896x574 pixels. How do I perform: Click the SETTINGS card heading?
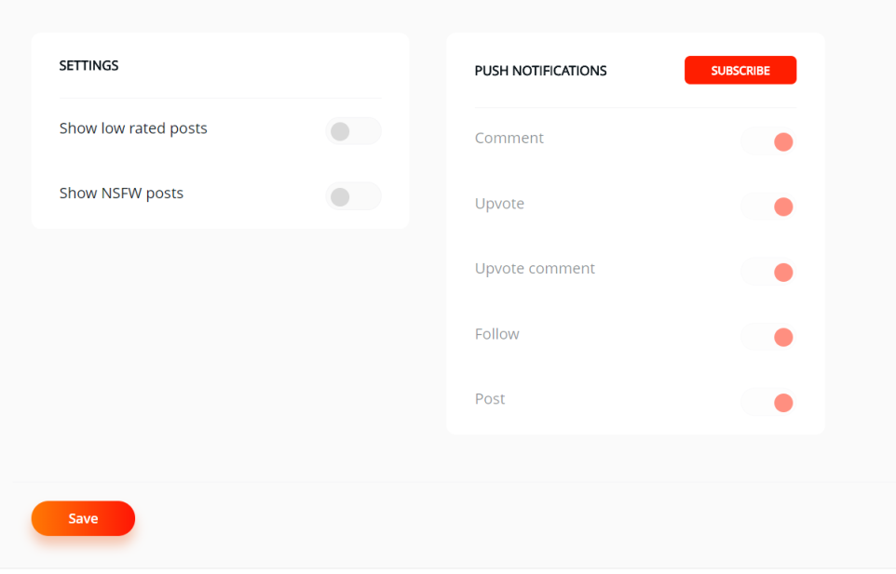[88, 66]
